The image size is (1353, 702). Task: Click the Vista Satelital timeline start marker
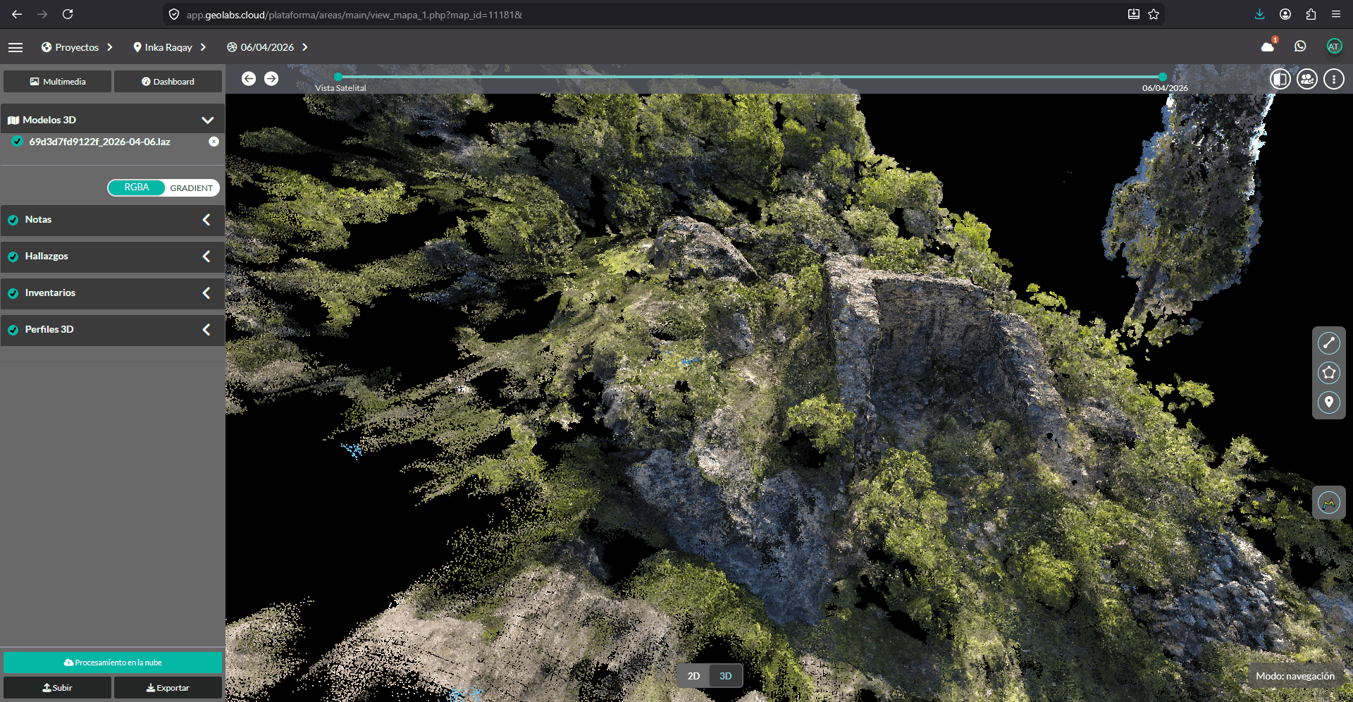click(338, 77)
